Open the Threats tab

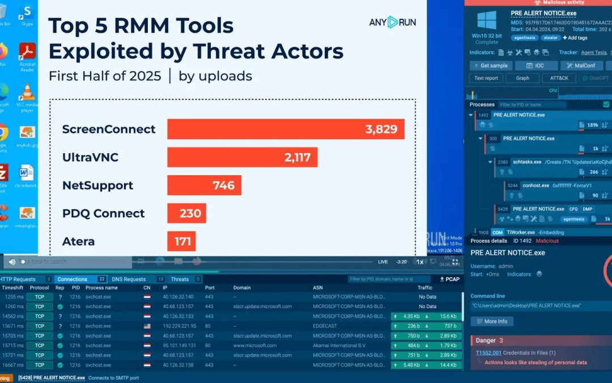185,279
